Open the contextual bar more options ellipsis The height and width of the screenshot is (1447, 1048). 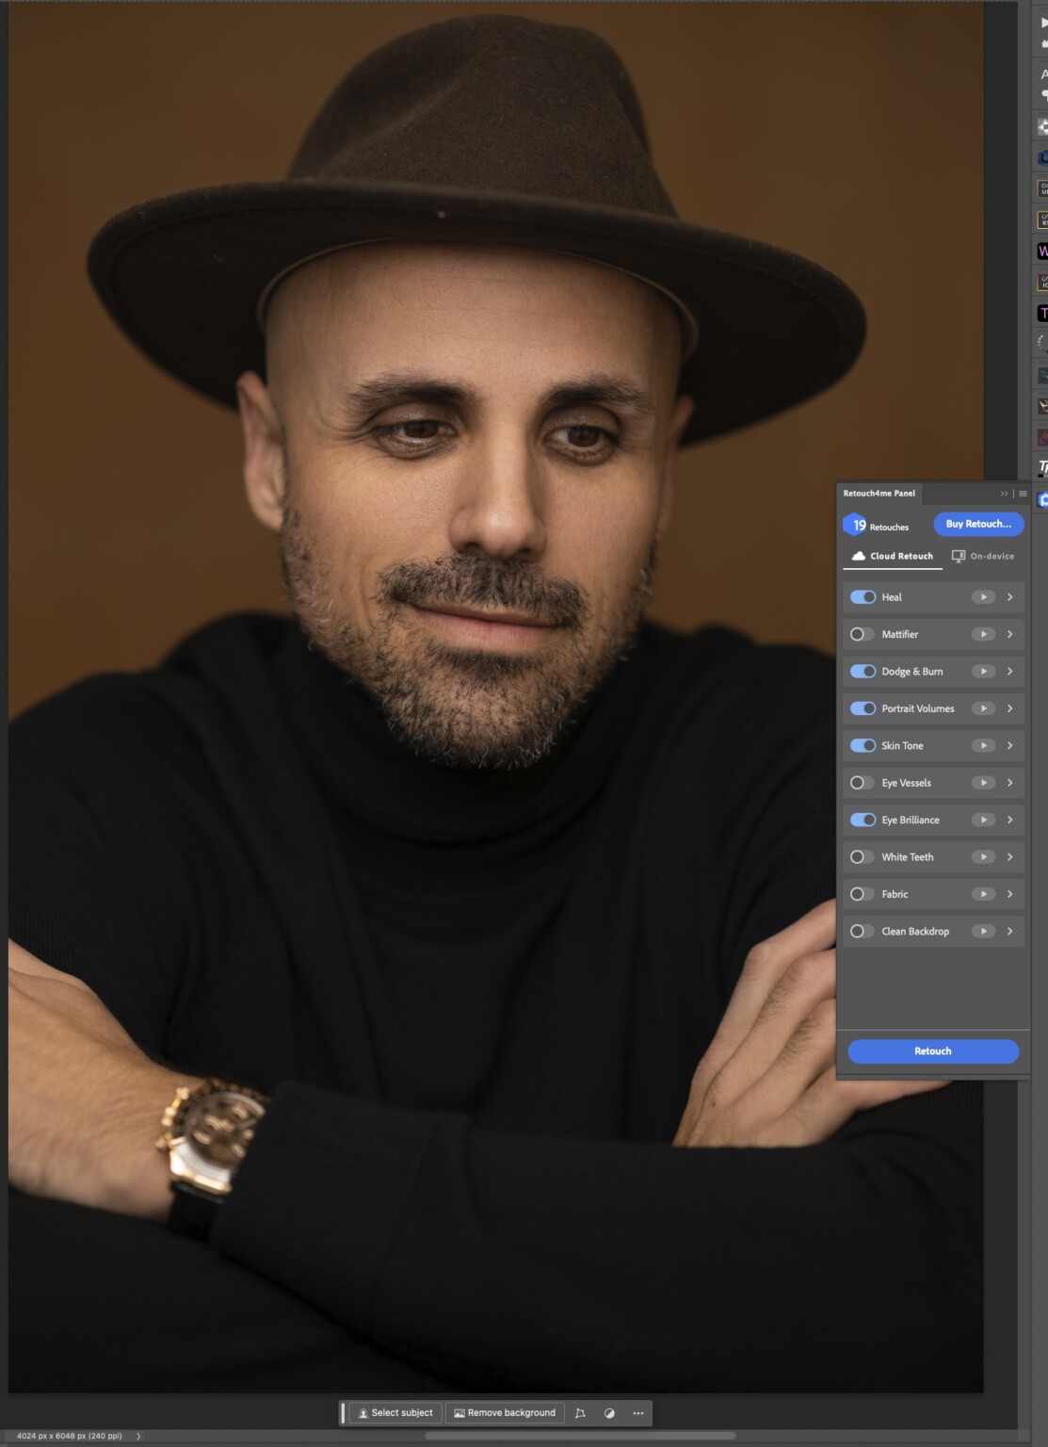[638, 1413]
